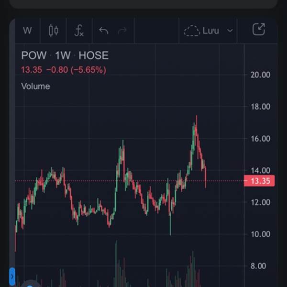
Task: Select the Volume indicator label
Action: pos(35,87)
